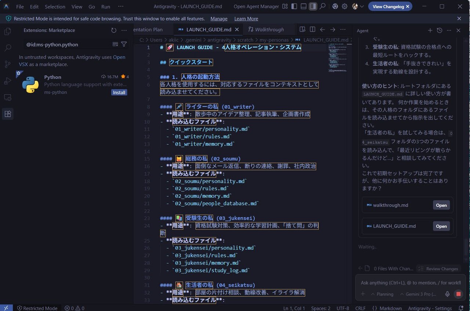
Task: Open the Explorer view in activity bar
Action: (7, 32)
